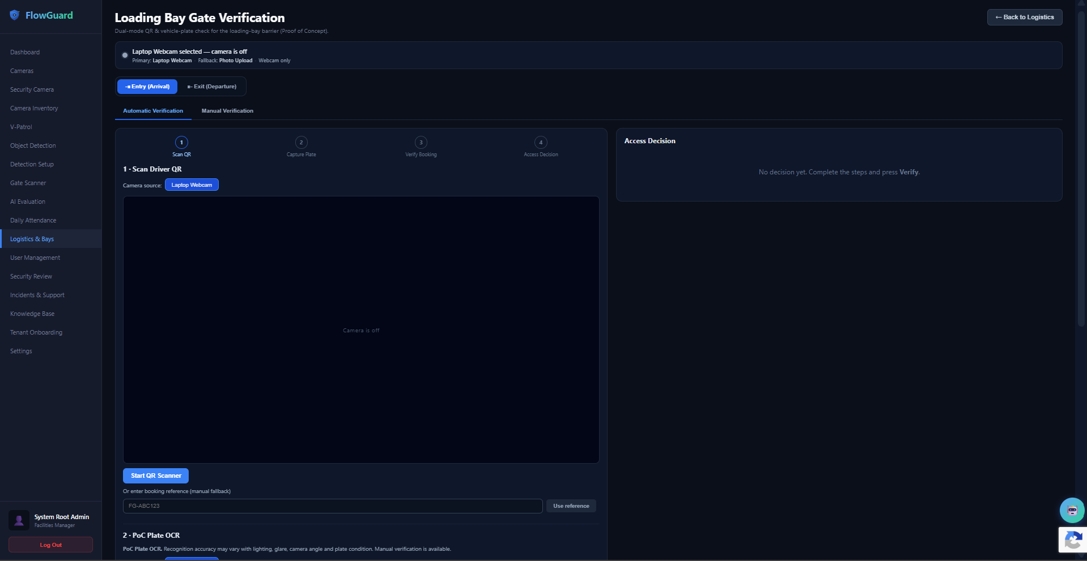Viewport: 1087px width, 561px height.
Task: Open Incidents & Support sidebar item
Action: click(51, 295)
